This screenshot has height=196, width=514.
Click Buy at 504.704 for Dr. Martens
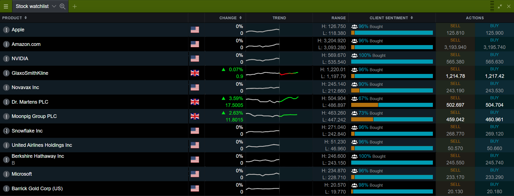494,102
